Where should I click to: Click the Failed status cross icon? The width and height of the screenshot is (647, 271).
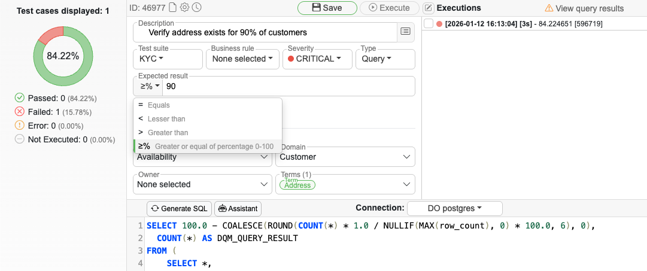tap(19, 111)
